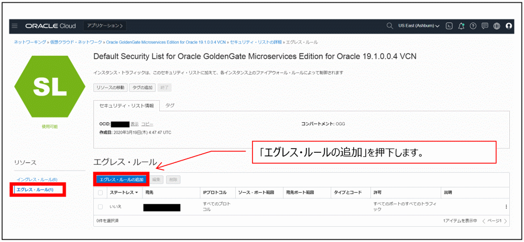
Task: Open the row actions kebab menu
Action: pyautogui.click(x=506, y=207)
